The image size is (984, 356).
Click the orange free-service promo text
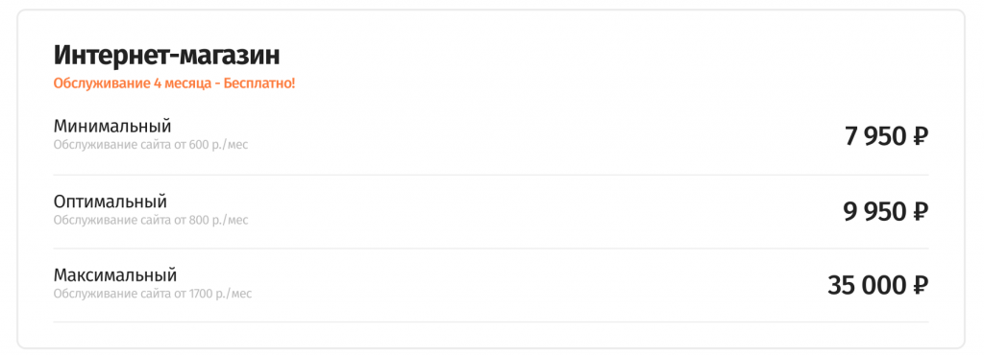click(174, 83)
